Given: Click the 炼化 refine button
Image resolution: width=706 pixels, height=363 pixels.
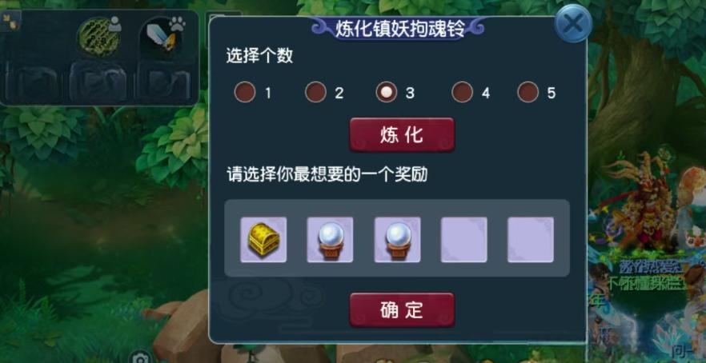Looking at the screenshot, I should [402, 135].
